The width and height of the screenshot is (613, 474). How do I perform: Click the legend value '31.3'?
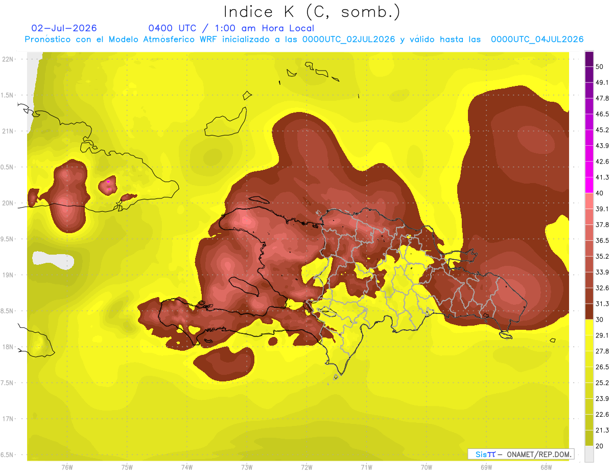coord(602,304)
